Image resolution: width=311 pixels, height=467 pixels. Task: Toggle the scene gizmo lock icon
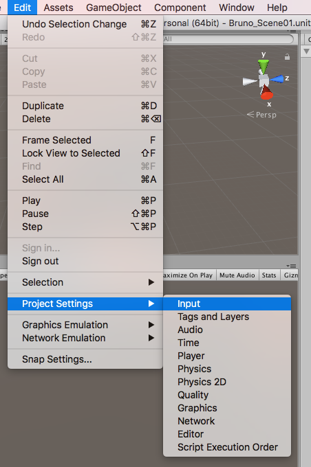(287, 56)
